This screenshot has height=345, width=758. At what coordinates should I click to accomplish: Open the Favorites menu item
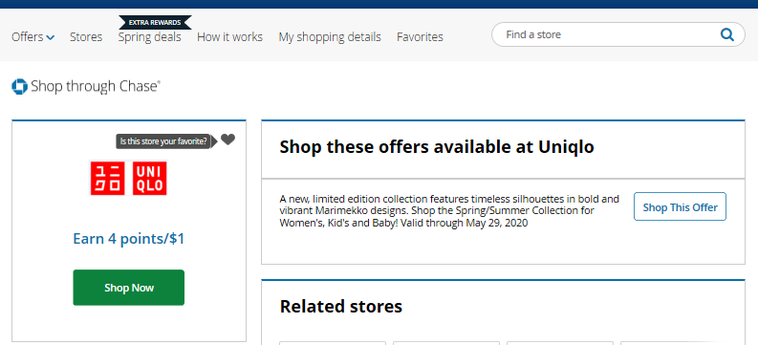(x=420, y=37)
